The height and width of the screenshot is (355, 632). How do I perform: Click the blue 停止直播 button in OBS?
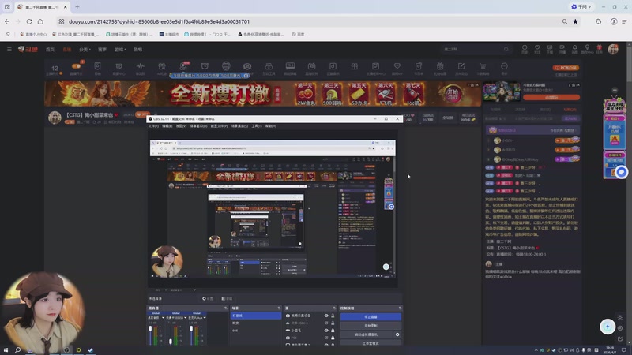(371, 317)
